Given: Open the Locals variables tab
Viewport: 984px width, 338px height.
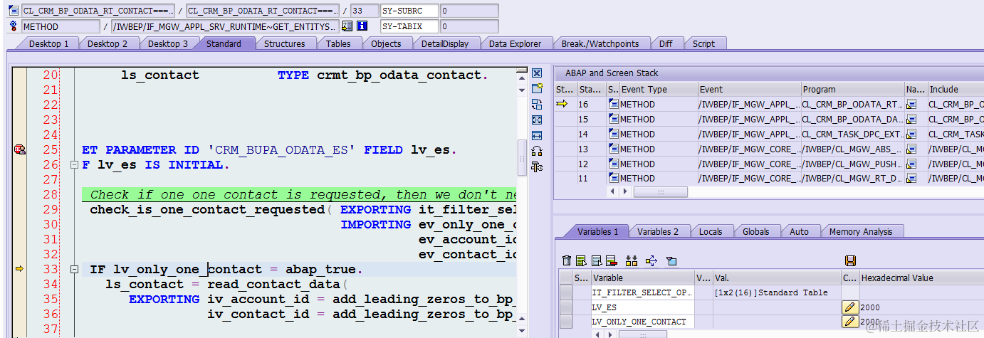Looking at the screenshot, I should tap(711, 231).
